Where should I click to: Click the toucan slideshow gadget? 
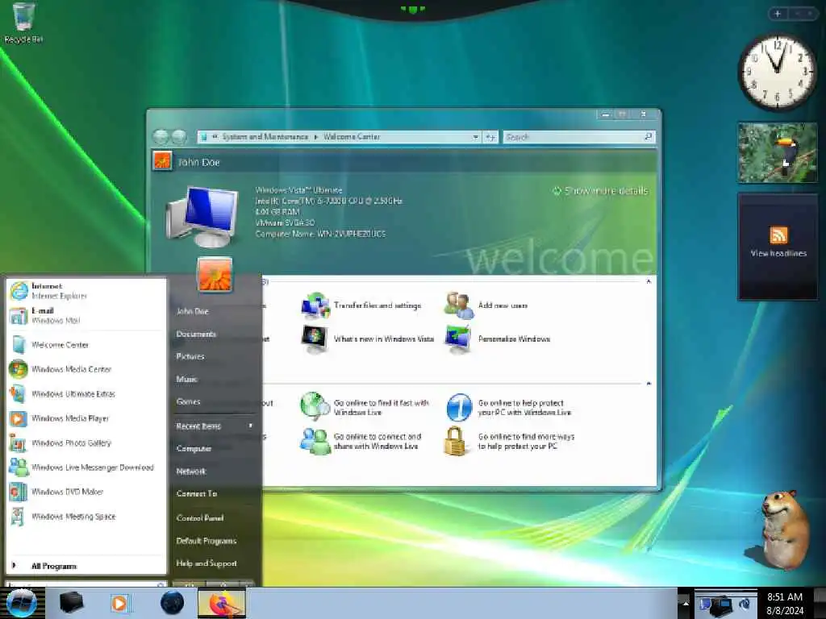pyautogui.click(x=778, y=152)
